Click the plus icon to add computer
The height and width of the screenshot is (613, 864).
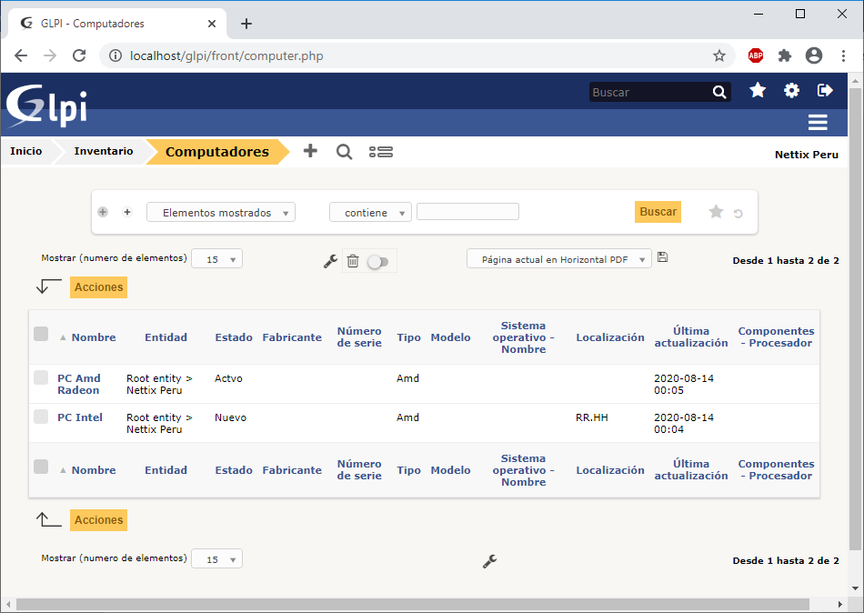coord(310,151)
